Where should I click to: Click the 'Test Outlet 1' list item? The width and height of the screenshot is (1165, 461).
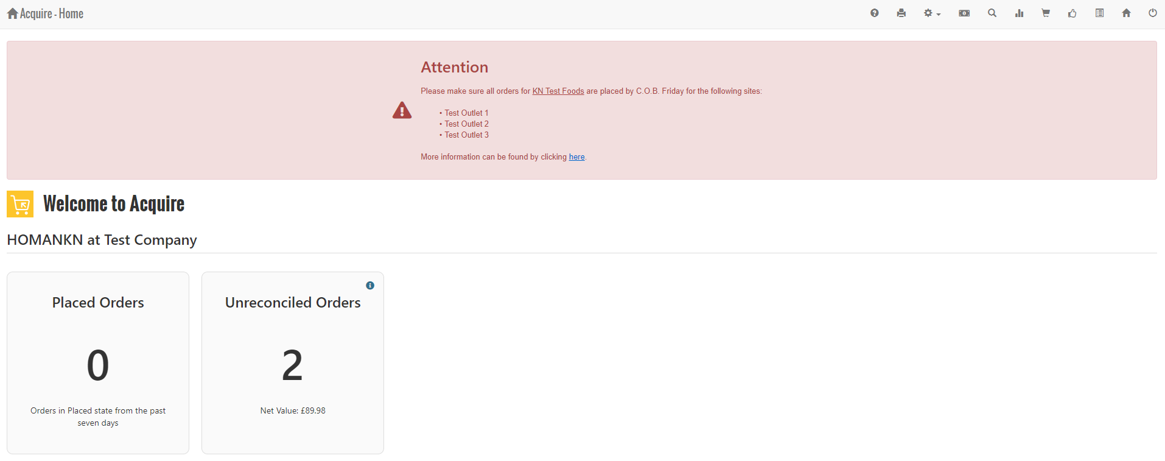pyautogui.click(x=466, y=113)
